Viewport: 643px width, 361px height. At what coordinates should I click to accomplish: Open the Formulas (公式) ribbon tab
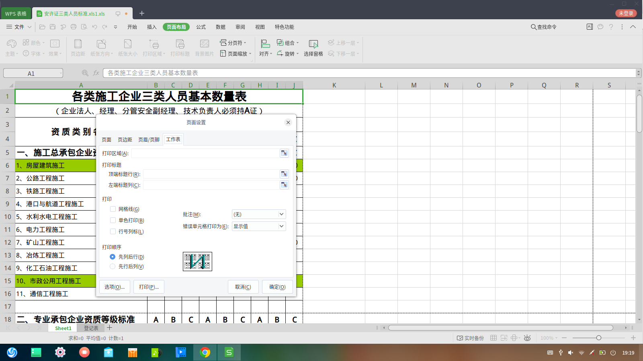(201, 27)
